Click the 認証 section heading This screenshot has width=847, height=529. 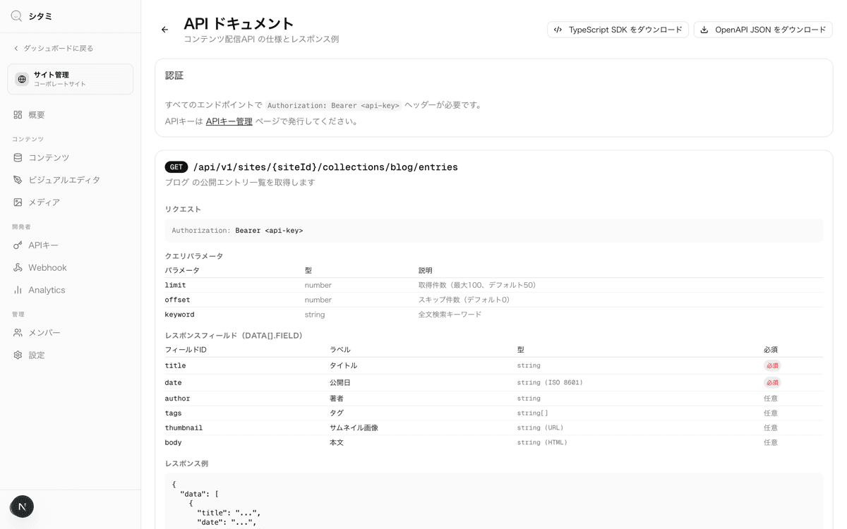point(174,75)
